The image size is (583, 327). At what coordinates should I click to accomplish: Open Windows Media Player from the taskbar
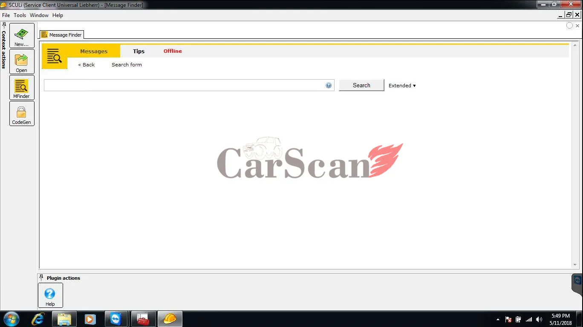tap(90, 319)
